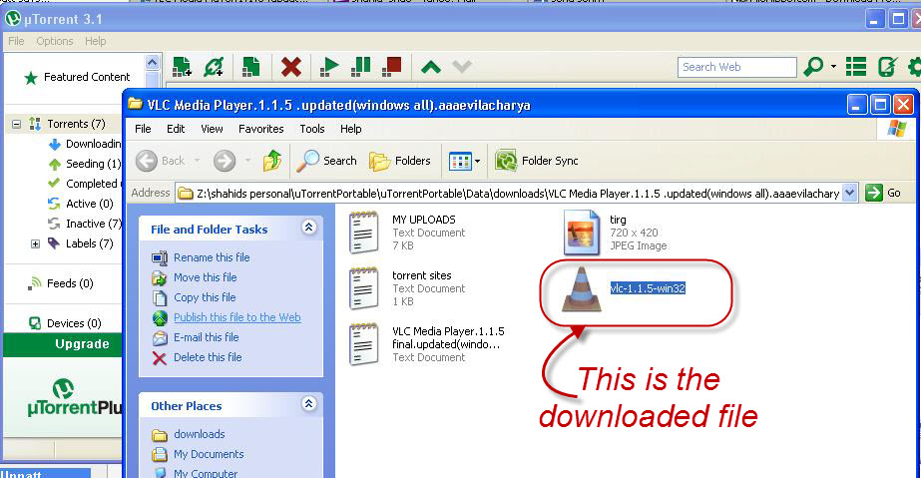Collapse File and Folder Tasks panel

pyautogui.click(x=309, y=228)
